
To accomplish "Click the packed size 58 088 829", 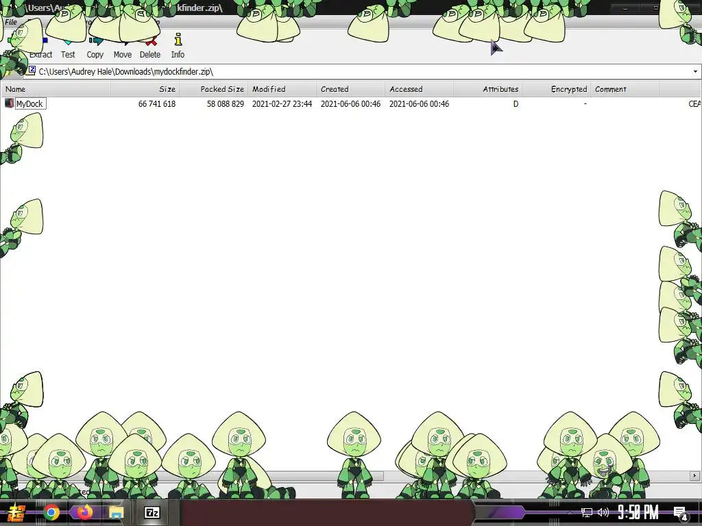I will [x=225, y=104].
